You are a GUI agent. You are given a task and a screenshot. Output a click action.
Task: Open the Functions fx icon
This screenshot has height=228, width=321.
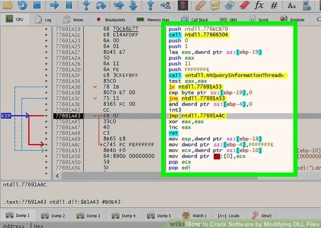(x=259, y=5)
